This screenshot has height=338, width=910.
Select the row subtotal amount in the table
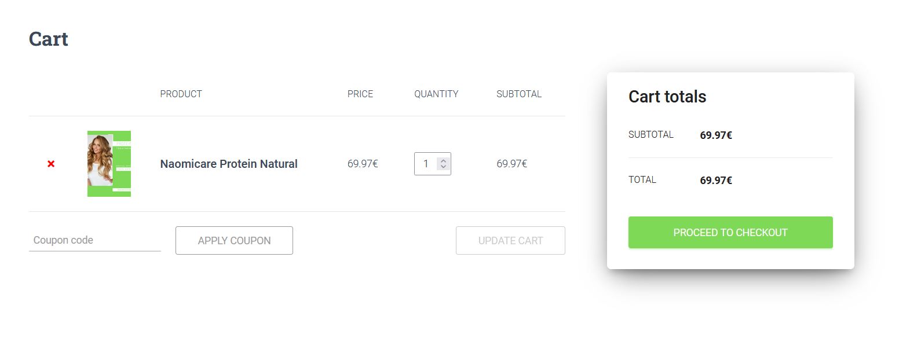pyautogui.click(x=511, y=164)
